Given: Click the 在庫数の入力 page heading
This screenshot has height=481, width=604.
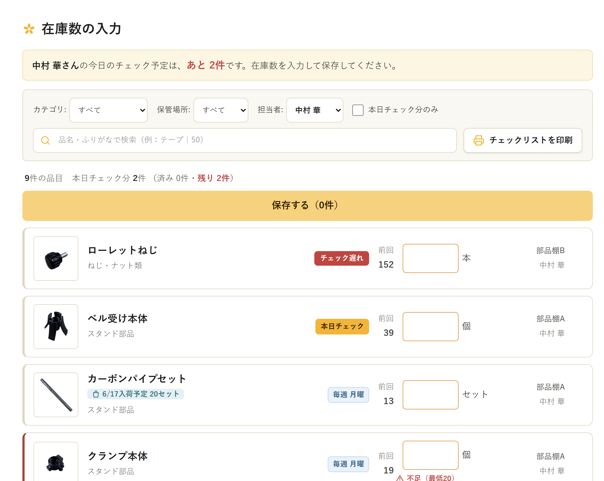Looking at the screenshot, I should click(81, 29).
